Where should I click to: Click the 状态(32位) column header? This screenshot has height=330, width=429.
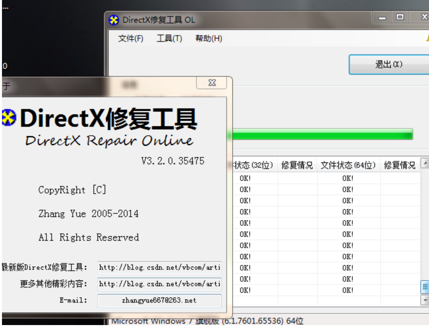(255, 165)
